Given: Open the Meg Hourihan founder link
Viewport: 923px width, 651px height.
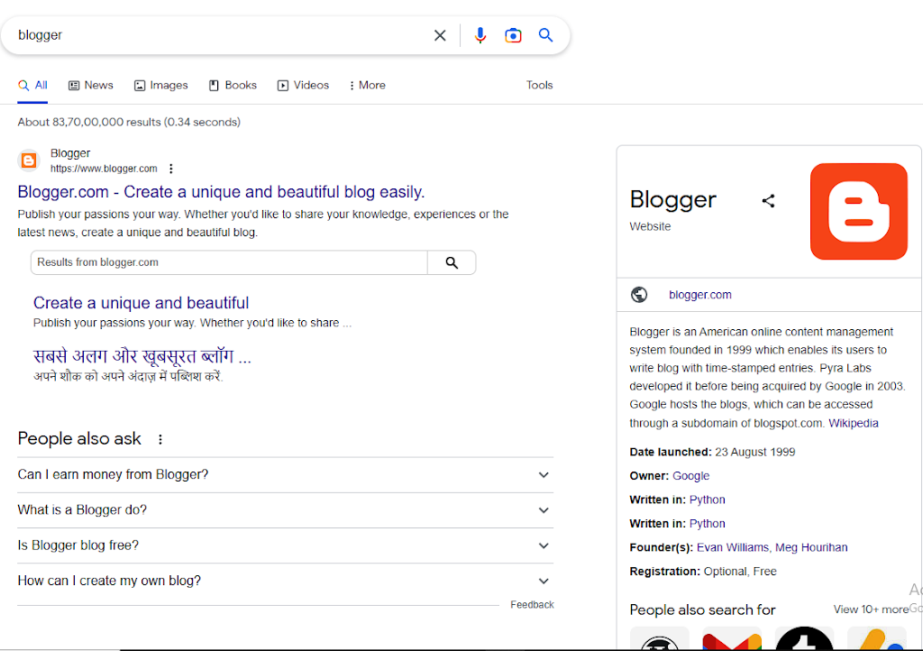Looking at the screenshot, I should coord(811,547).
